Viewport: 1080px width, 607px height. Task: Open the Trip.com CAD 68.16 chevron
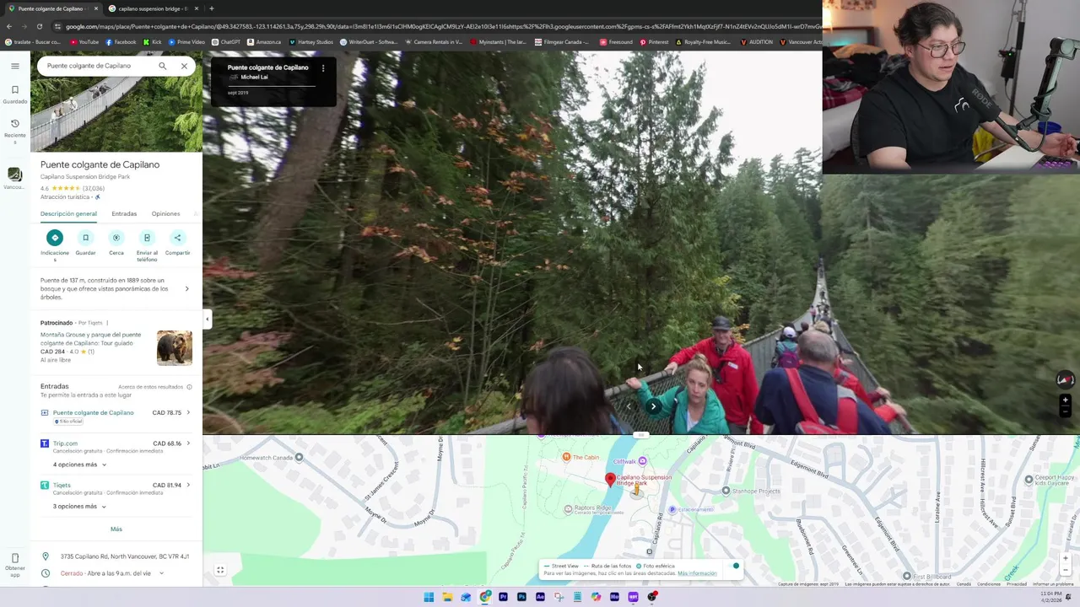click(188, 443)
